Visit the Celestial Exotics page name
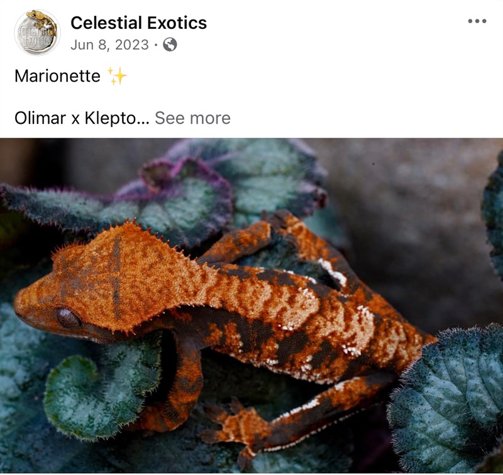503x475 pixels. [x=138, y=23]
